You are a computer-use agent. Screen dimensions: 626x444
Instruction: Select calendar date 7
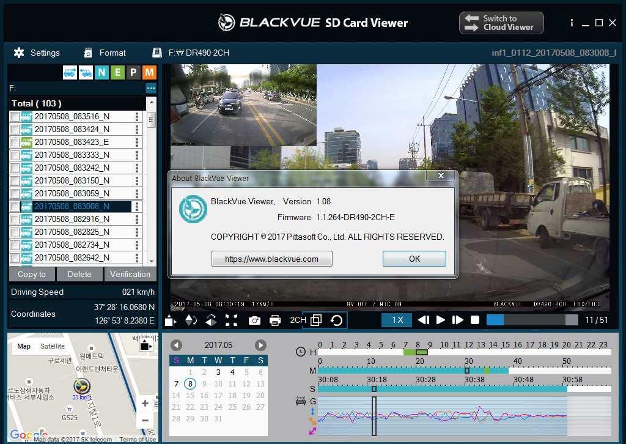[176, 384]
